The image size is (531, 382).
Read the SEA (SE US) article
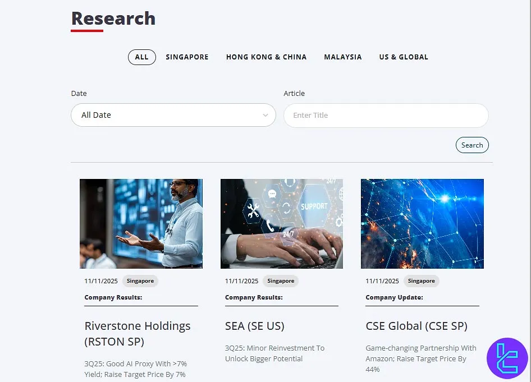click(x=254, y=326)
